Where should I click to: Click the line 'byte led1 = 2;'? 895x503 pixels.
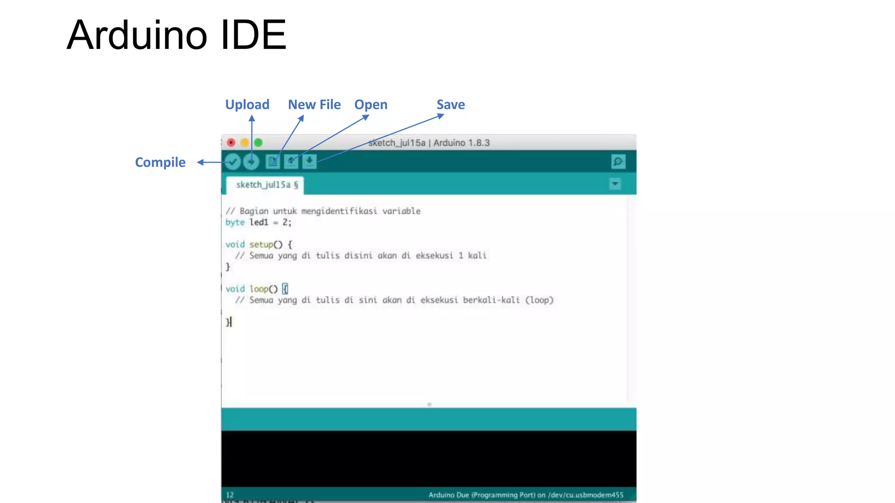258,222
